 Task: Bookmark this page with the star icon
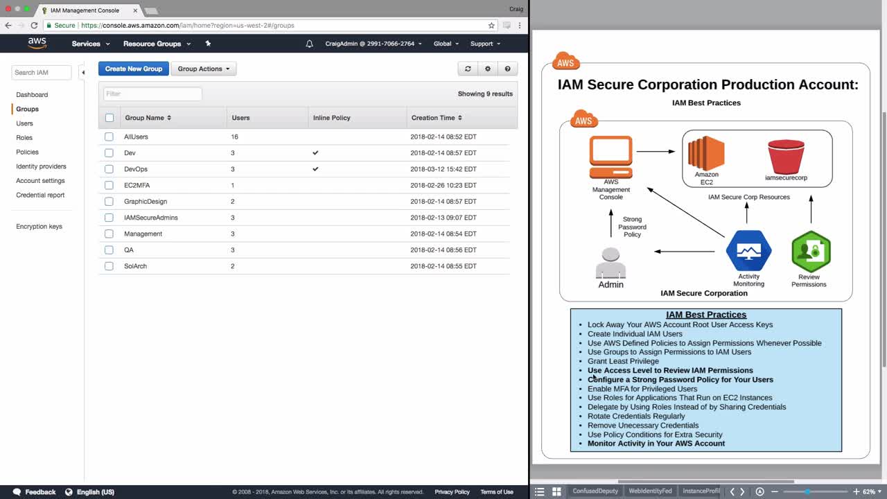pos(491,25)
